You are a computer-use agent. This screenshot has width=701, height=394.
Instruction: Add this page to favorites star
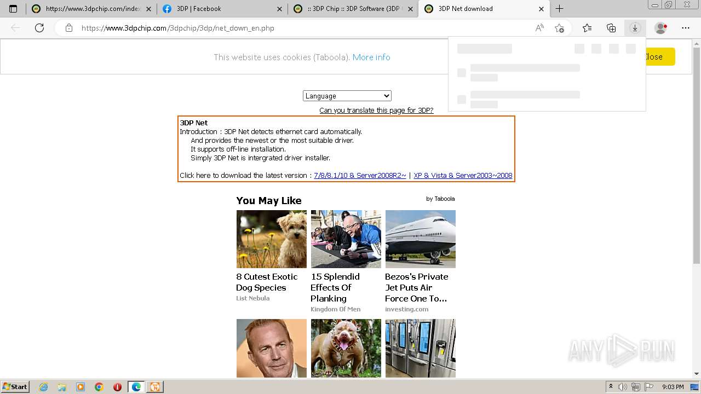559,28
